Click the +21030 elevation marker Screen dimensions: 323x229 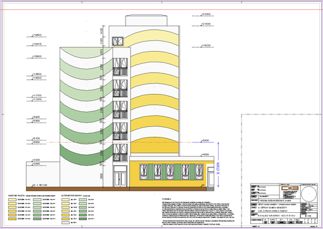click(x=206, y=24)
